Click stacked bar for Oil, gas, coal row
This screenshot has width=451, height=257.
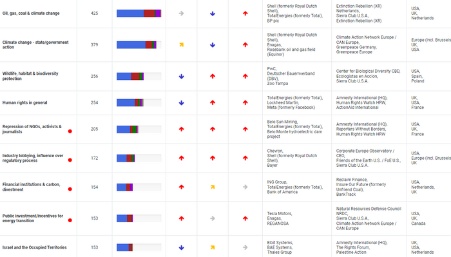coord(139,14)
